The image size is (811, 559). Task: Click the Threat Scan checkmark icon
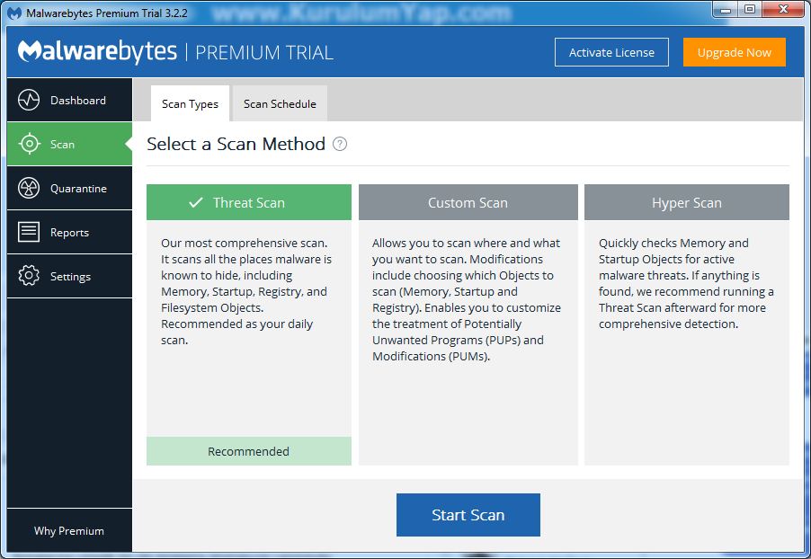[x=195, y=202]
